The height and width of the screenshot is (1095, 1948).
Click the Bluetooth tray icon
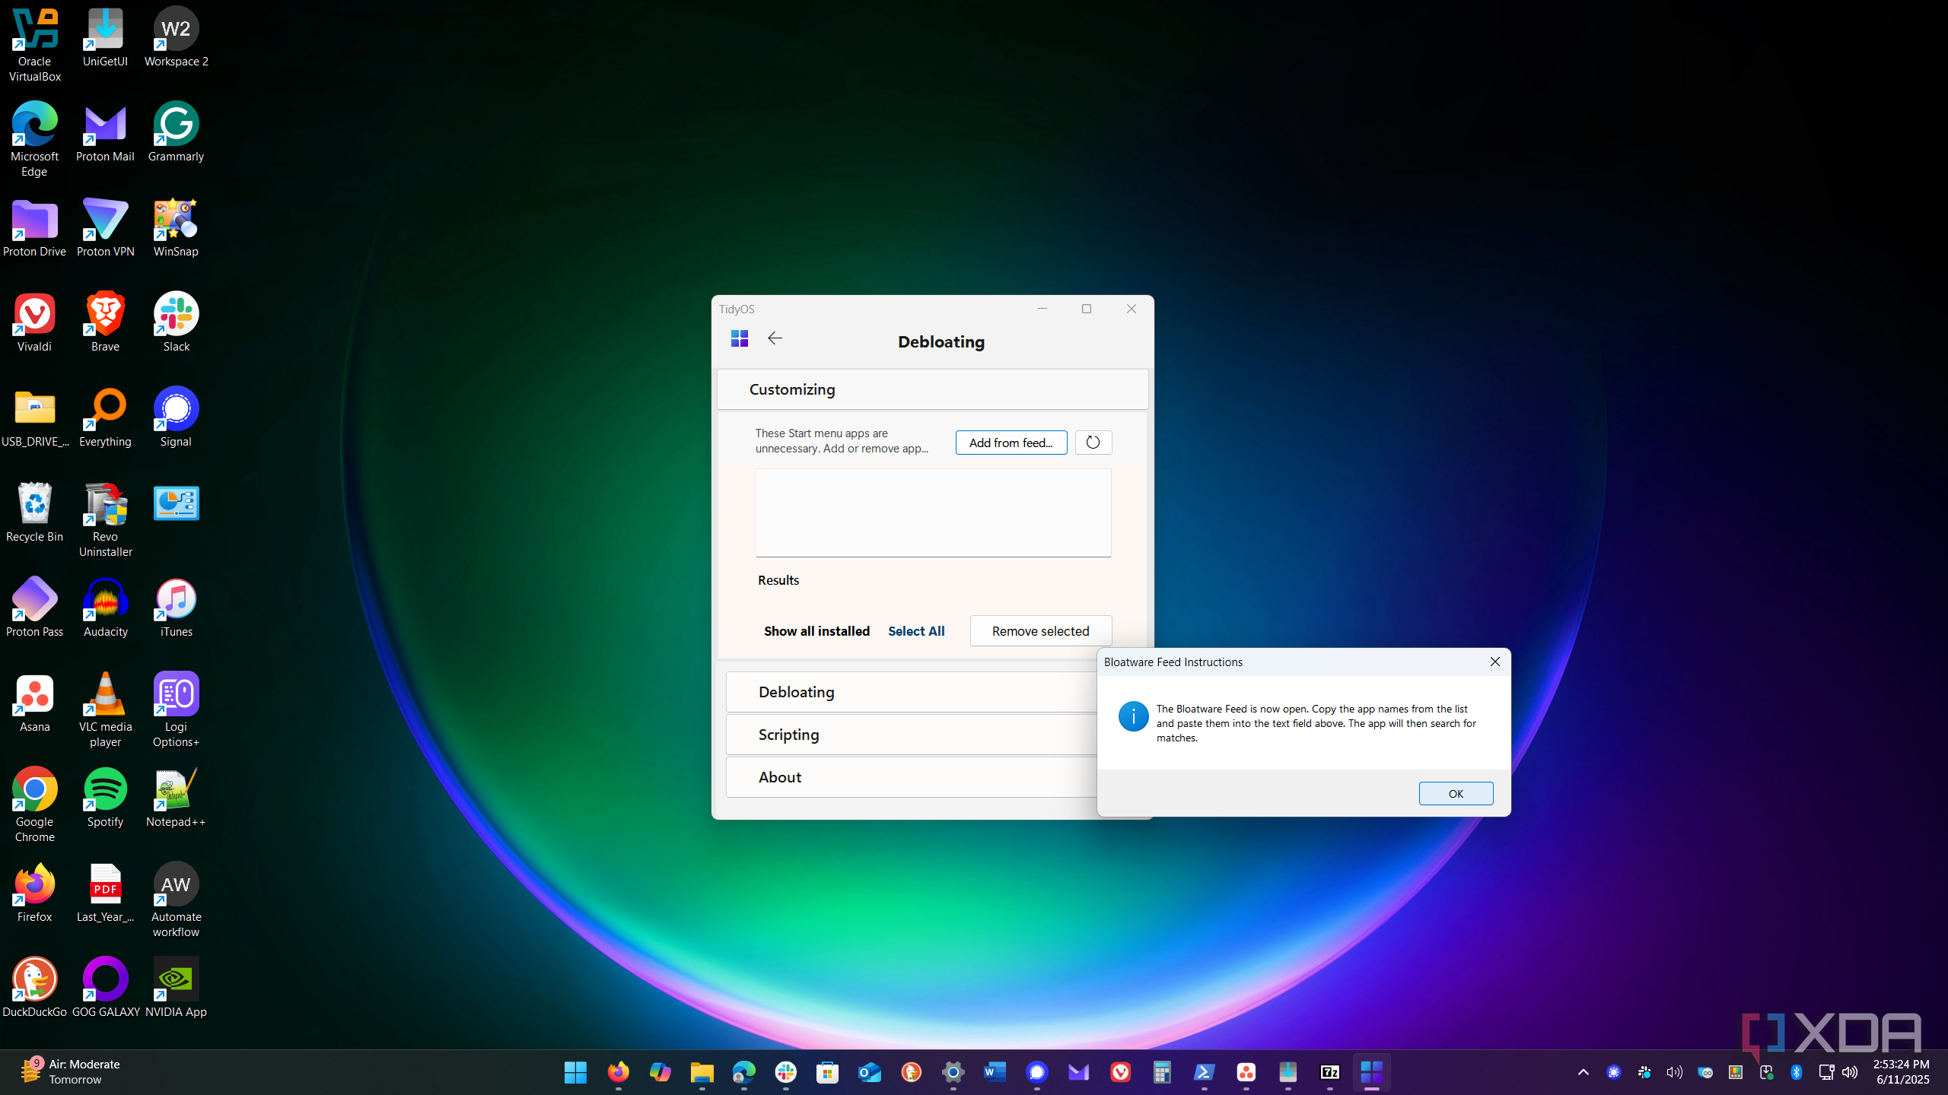(1797, 1072)
